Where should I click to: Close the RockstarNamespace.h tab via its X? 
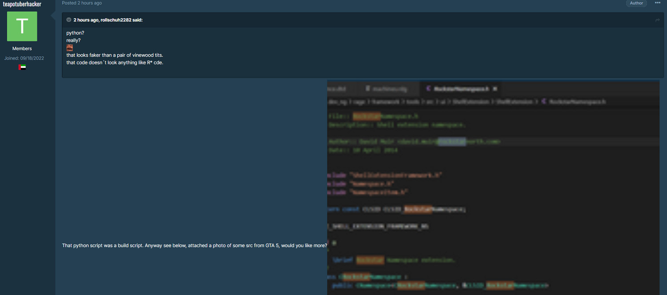[495, 88]
